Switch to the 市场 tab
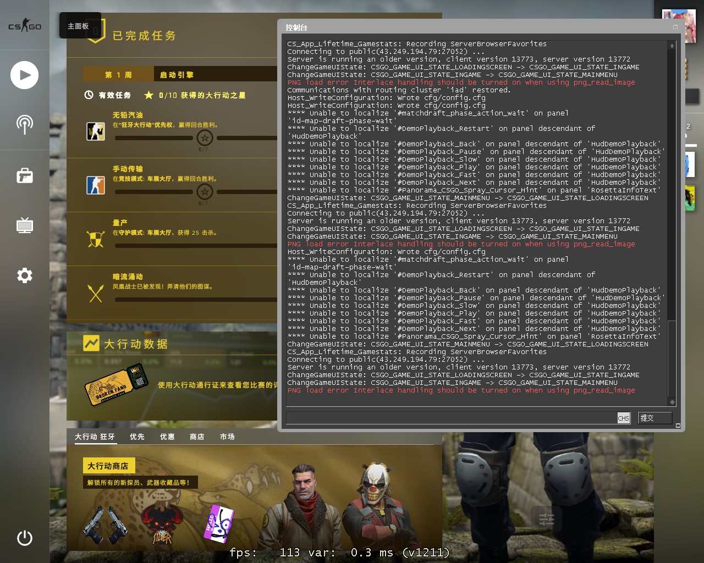Viewport: 704px width, 563px height. point(227,437)
